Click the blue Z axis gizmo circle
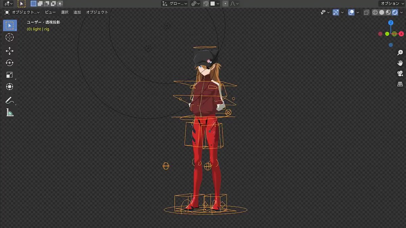This screenshot has width=406, height=228. pyautogui.click(x=391, y=23)
